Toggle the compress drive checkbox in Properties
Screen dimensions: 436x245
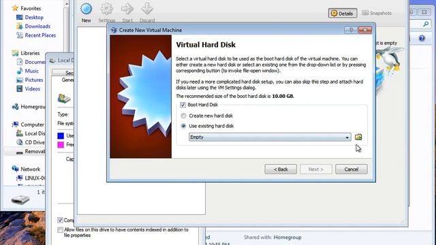[x=60, y=220]
